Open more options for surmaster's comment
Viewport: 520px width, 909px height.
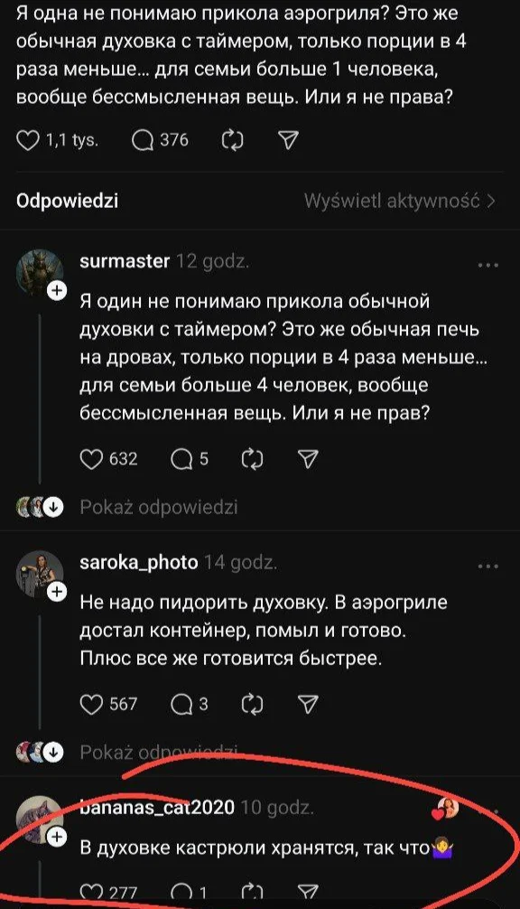pos(488,264)
